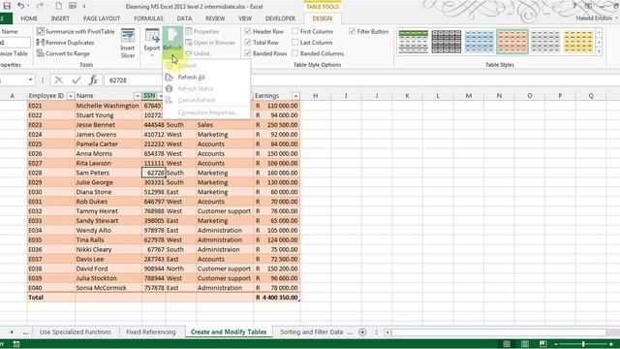
Task: Open the Name column filter dropdown
Action: [x=138, y=96]
